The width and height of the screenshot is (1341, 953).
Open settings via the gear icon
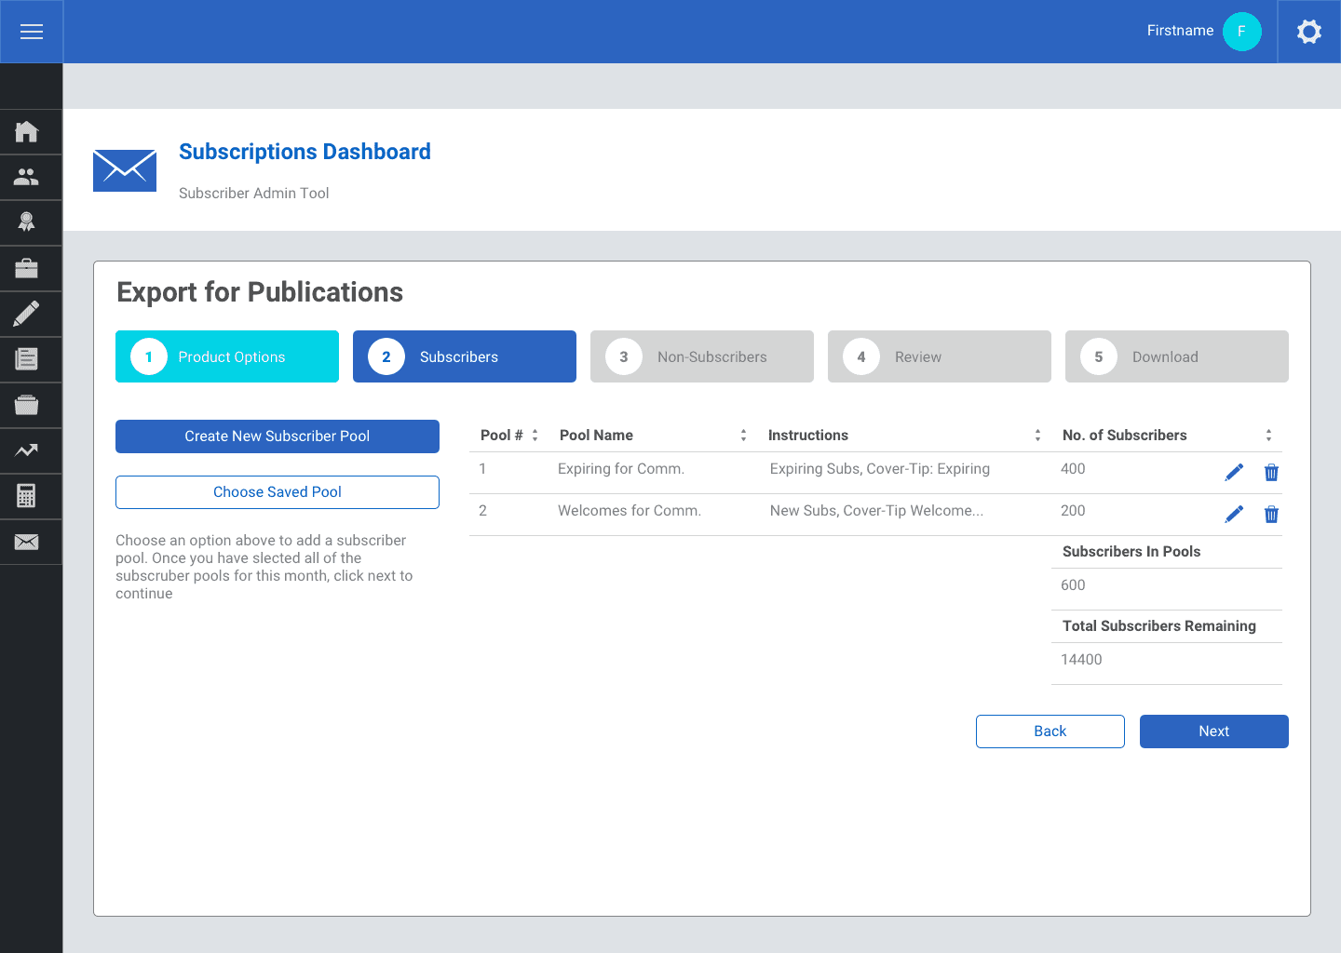(1309, 32)
